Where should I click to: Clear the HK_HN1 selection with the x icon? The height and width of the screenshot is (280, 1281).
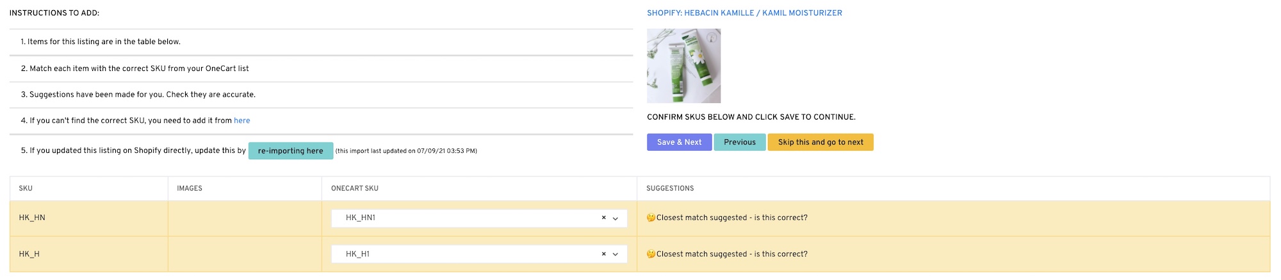[603, 218]
